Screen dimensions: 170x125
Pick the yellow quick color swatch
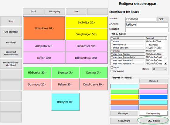[x=124, y=97]
